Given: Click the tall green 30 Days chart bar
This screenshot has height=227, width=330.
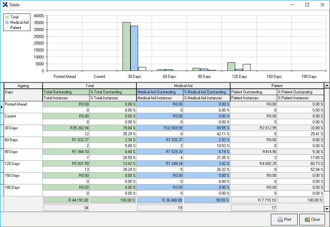Looking at the screenshot, I should [x=126, y=46].
